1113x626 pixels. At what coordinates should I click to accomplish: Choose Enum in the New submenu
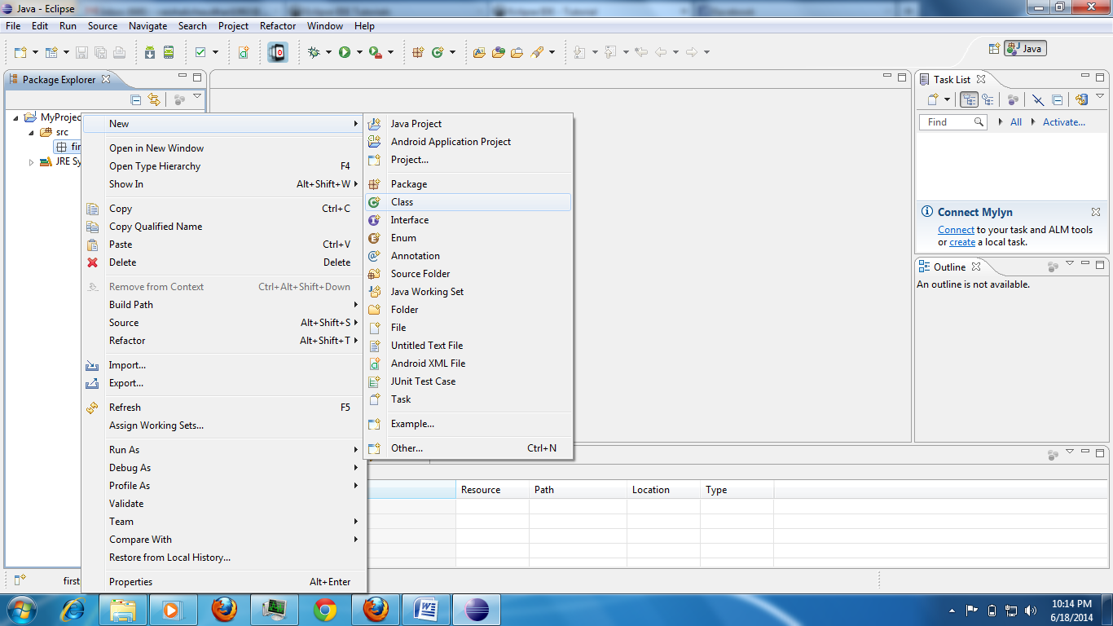[469, 238]
